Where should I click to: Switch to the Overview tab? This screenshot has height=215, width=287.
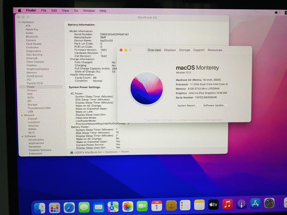coord(154,50)
